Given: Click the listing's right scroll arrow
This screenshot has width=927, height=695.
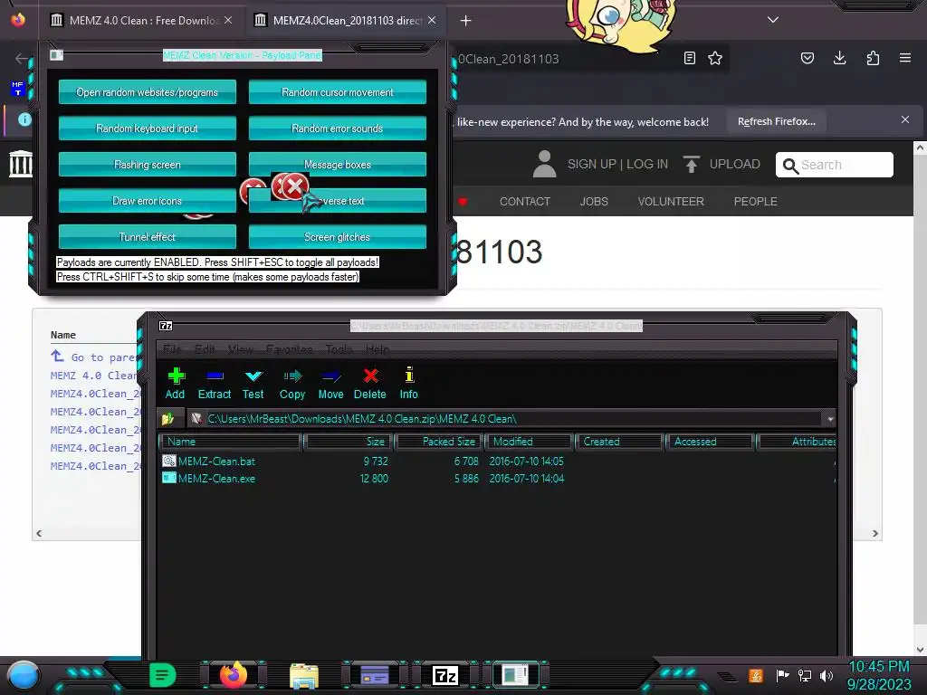Looking at the screenshot, I should pos(875,533).
